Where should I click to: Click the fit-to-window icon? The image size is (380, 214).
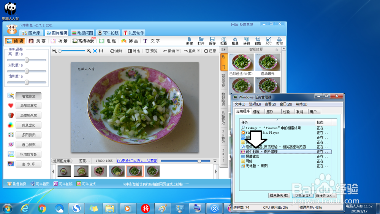pos(95,51)
